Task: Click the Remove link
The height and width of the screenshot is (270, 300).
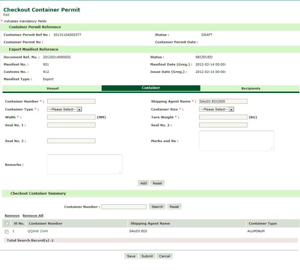Action: (12, 216)
